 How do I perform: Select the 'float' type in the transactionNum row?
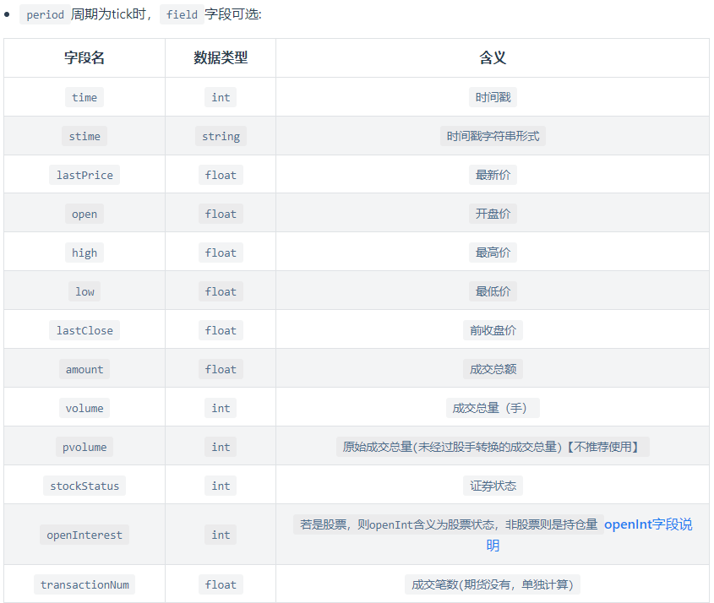click(x=221, y=584)
